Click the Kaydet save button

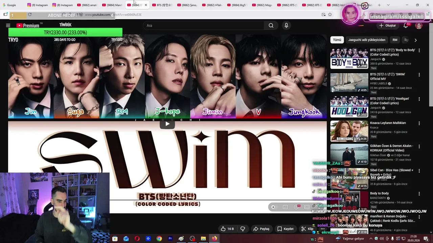pyautogui.click(x=286, y=229)
